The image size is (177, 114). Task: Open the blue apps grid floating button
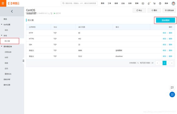172,94
